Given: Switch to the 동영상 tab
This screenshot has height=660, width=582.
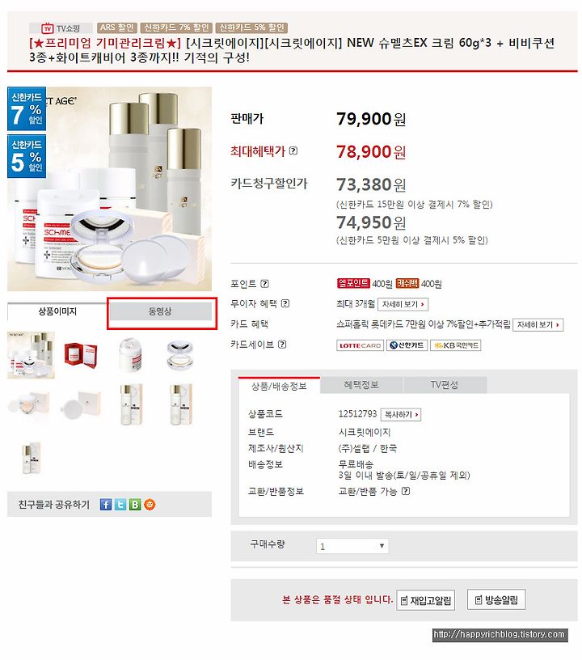Looking at the screenshot, I should tap(160, 311).
